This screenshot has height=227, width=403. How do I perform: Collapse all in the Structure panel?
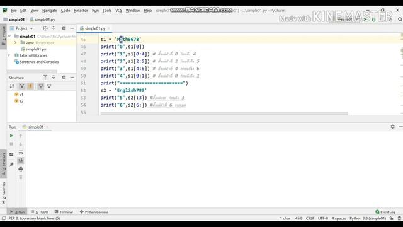[54, 77]
